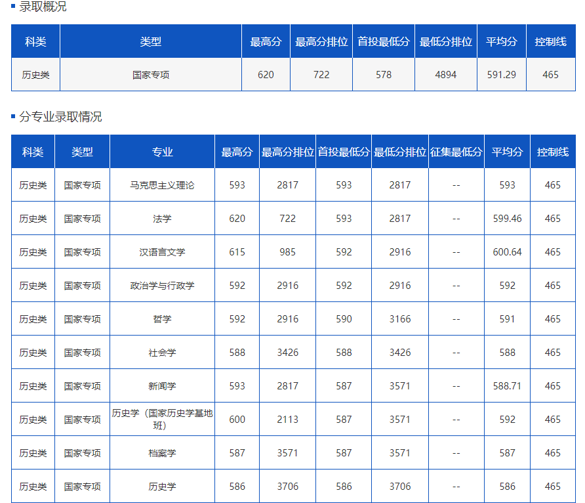The image size is (585, 503).
Task: Select the 法学 major cell
Action: (x=162, y=219)
